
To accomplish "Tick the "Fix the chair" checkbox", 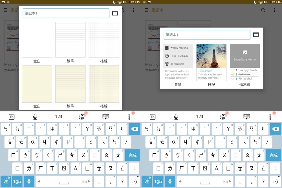I will pyautogui.click(x=233, y=79).
